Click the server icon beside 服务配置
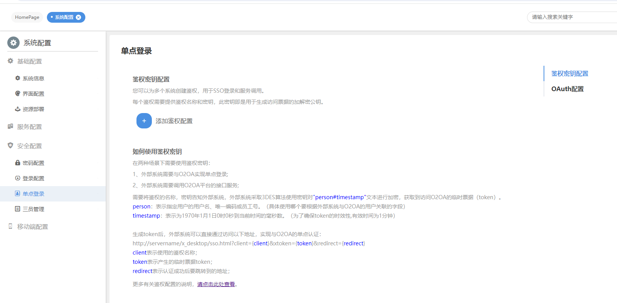 click(x=10, y=127)
